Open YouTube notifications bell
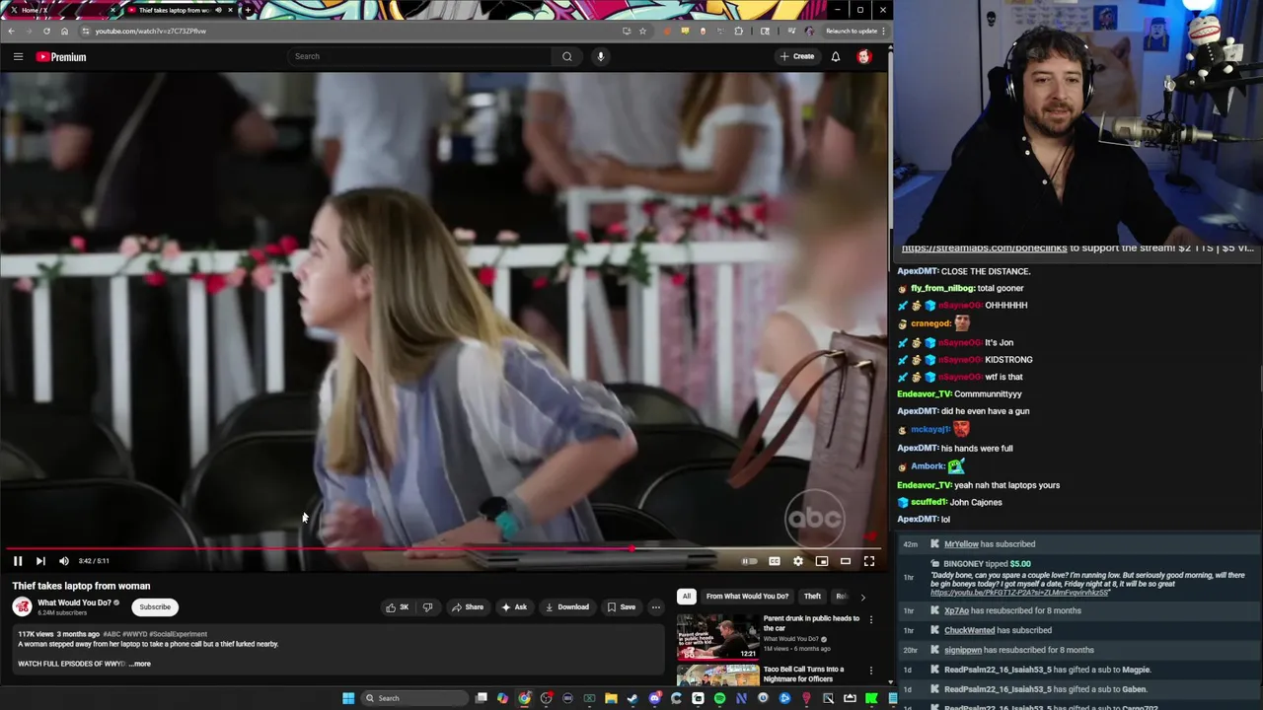 [836, 56]
